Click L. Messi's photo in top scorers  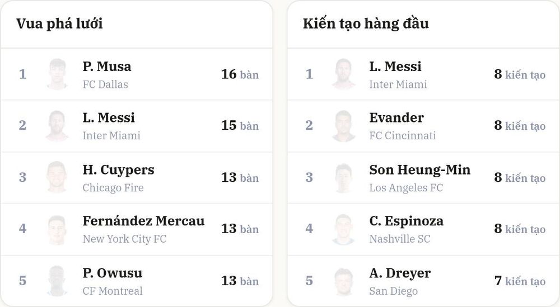click(x=57, y=125)
